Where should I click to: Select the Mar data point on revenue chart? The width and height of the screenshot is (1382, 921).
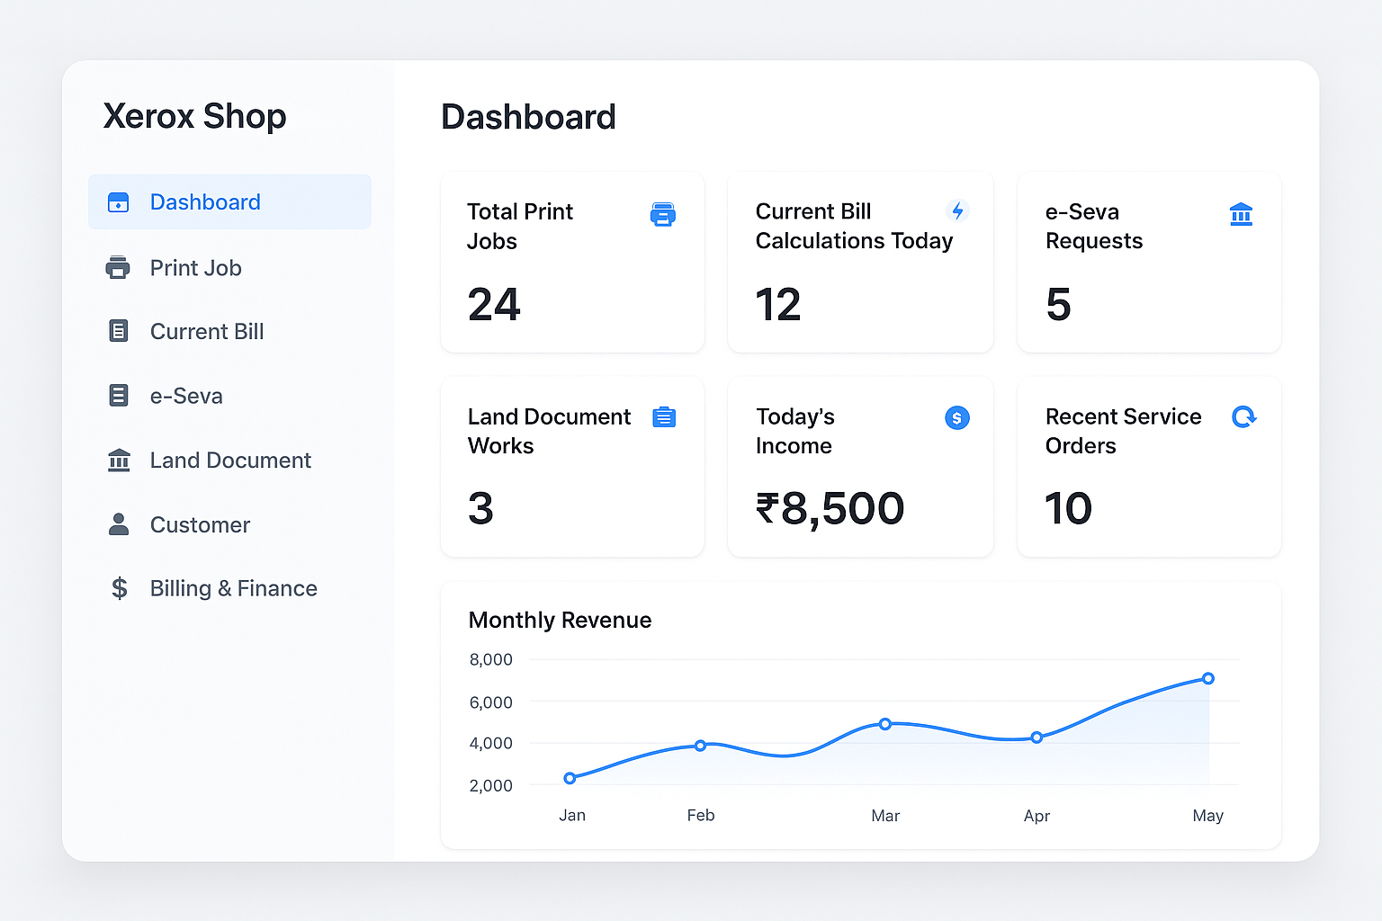(885, 724)
